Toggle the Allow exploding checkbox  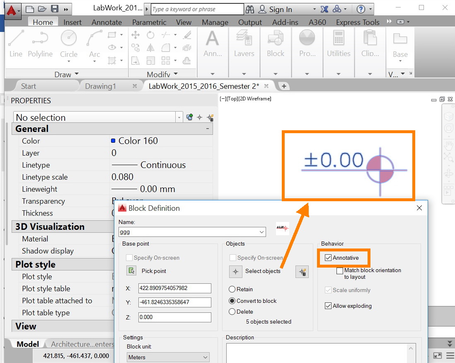click(328, 306)
